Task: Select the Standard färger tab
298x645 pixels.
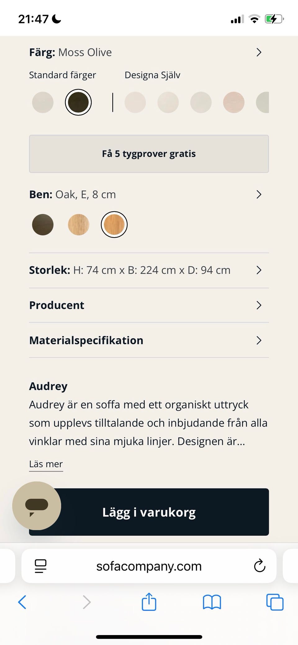Action: (x=62, y=75)
